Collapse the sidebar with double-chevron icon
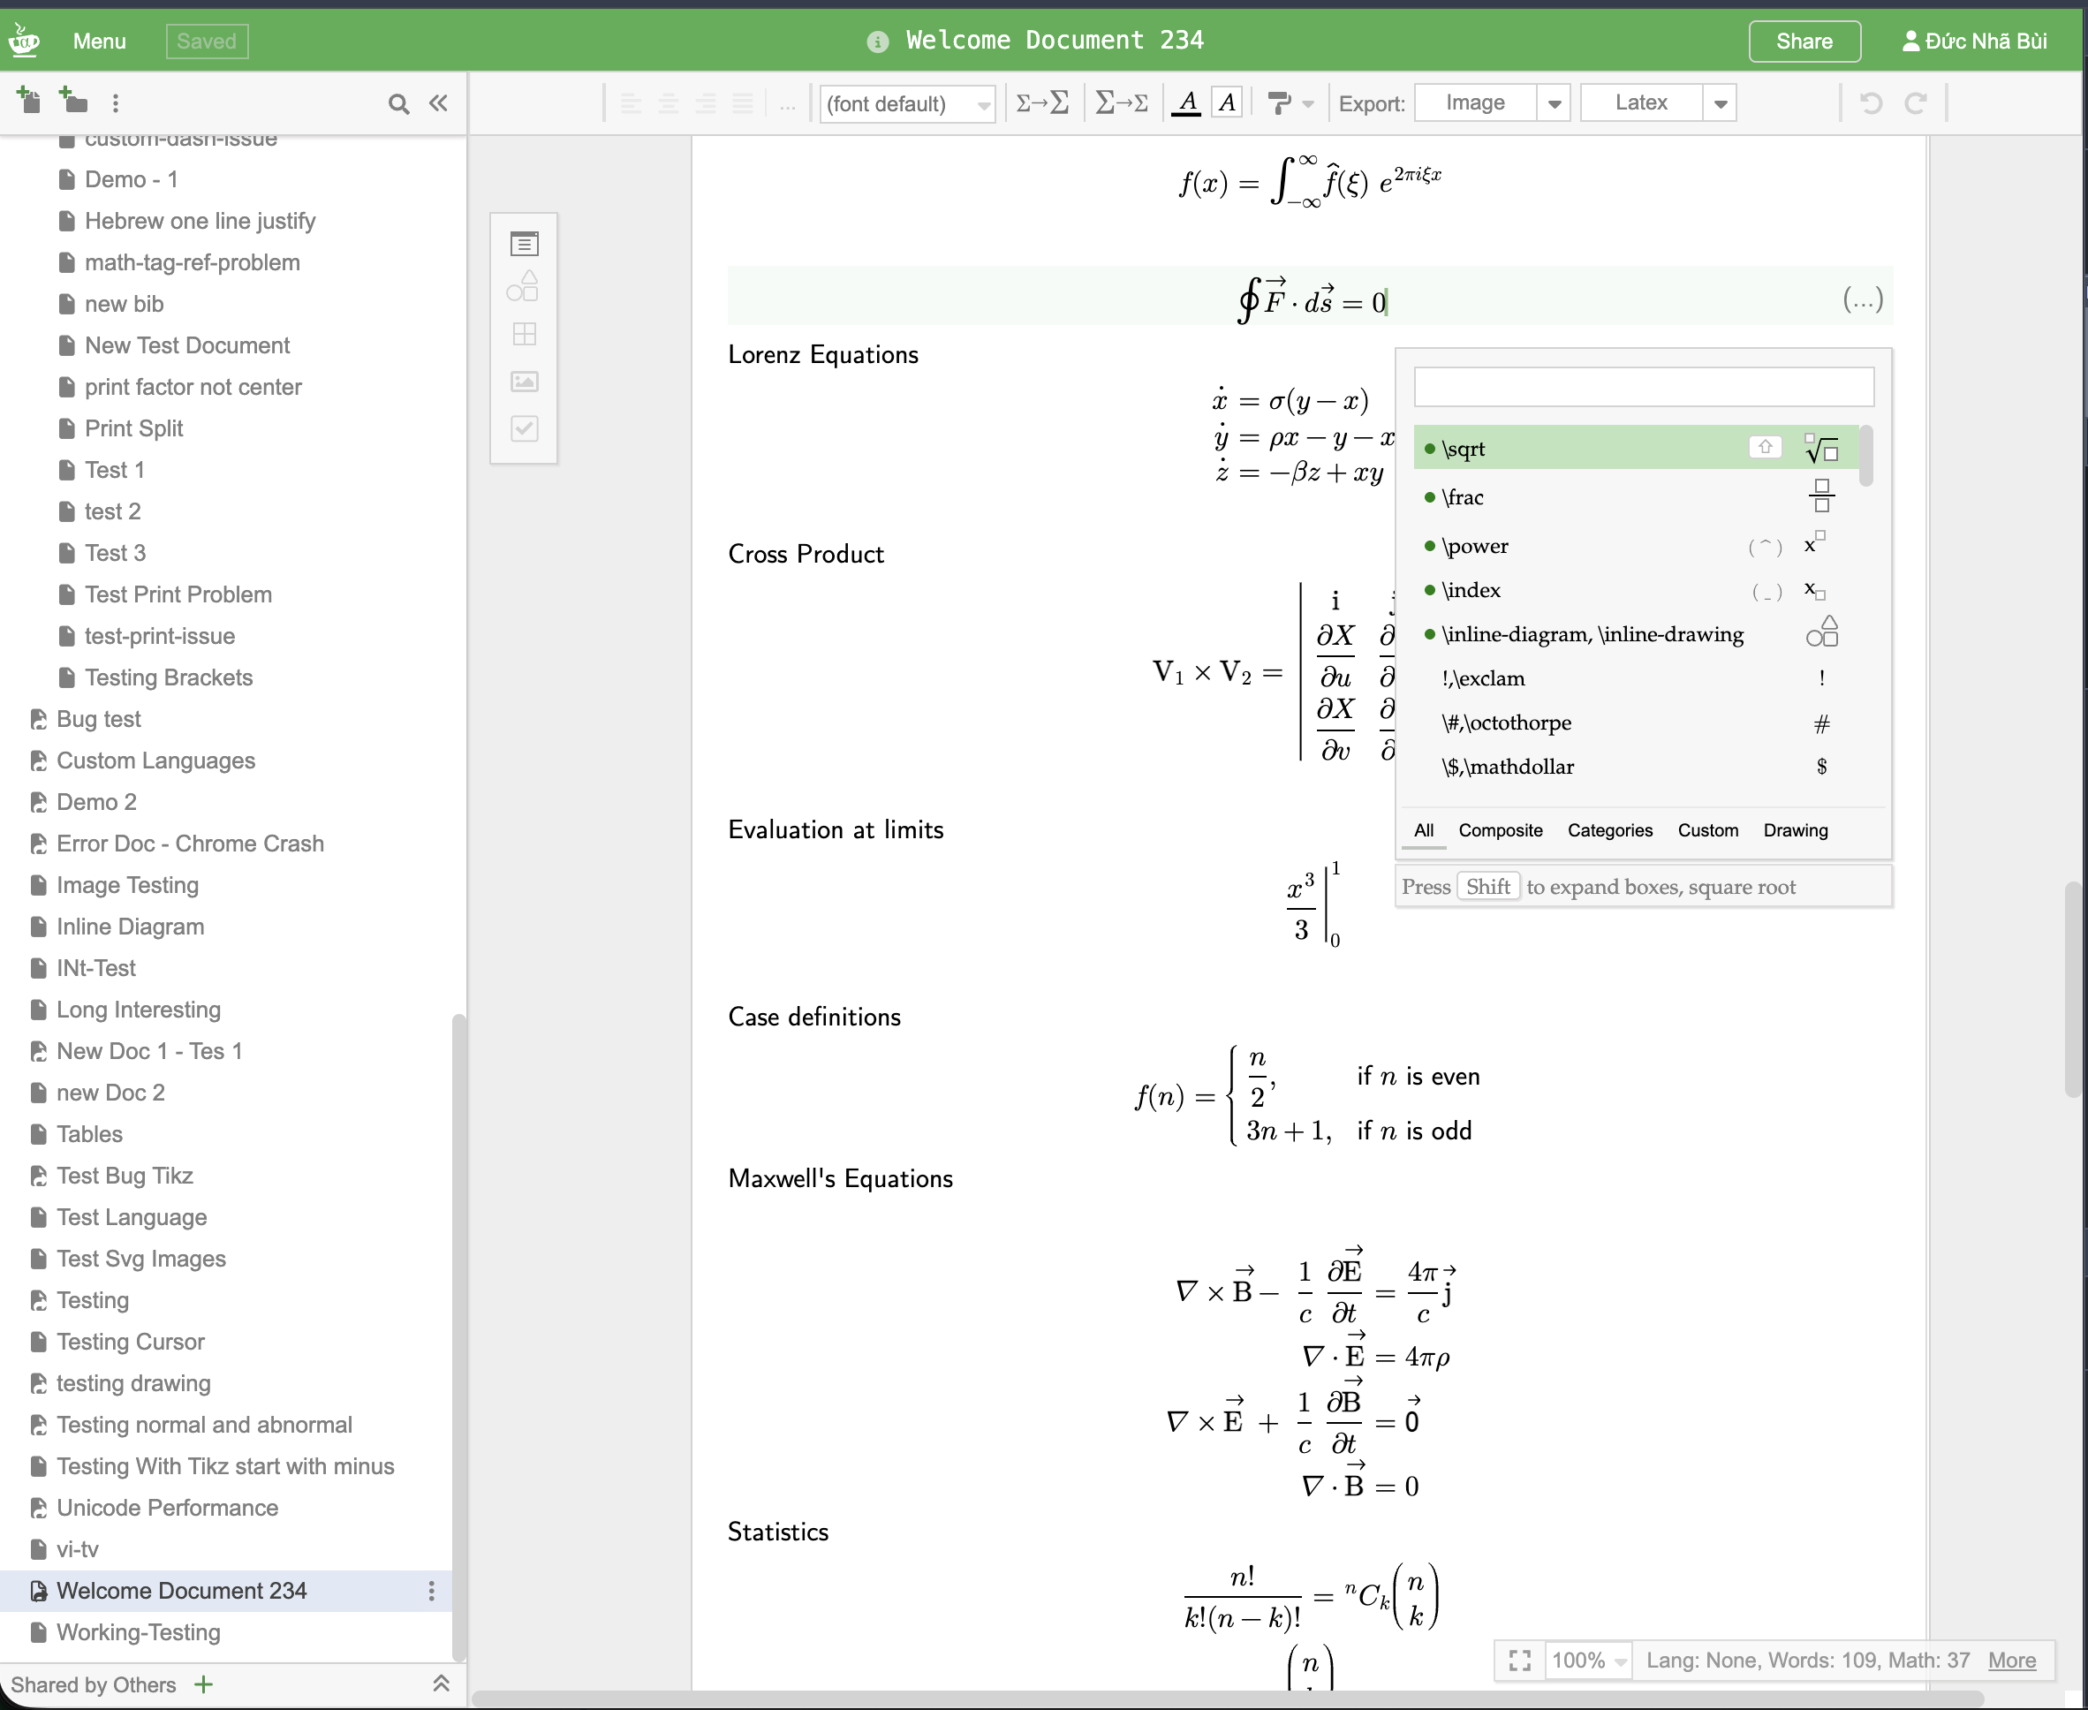 [438, 102]
